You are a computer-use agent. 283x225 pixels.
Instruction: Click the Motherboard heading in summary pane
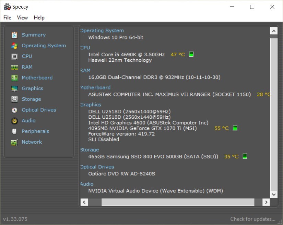click(x=95, y=87)
